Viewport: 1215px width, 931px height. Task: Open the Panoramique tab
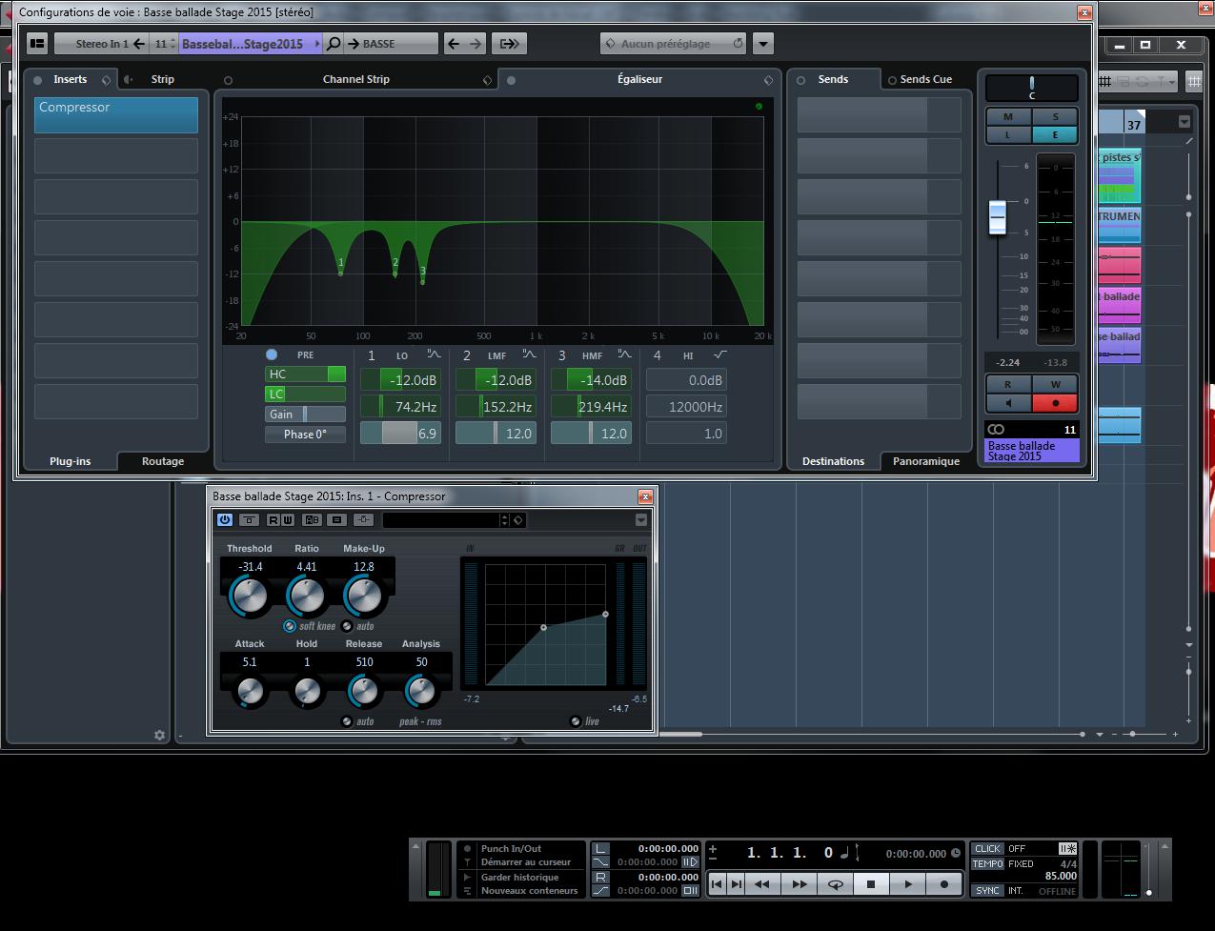[926, 461]
